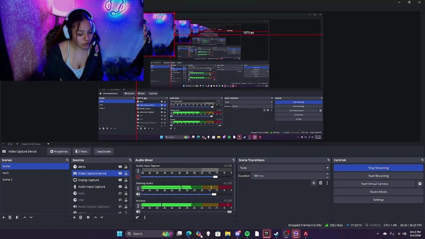Open Audio Input Capture mixer options menu

138,171
